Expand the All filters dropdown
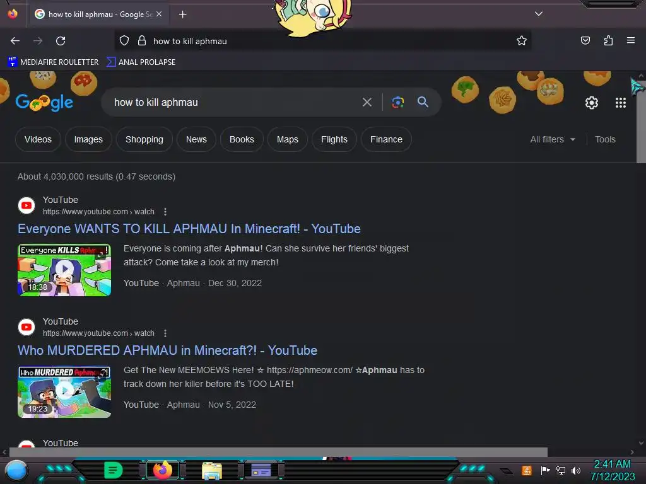646x484 pixels. coord(553,139)
